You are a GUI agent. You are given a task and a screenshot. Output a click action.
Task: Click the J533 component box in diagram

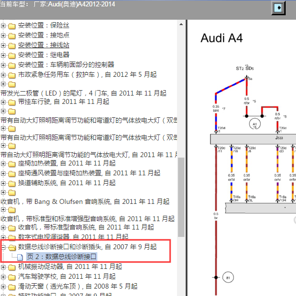(253, 139)
